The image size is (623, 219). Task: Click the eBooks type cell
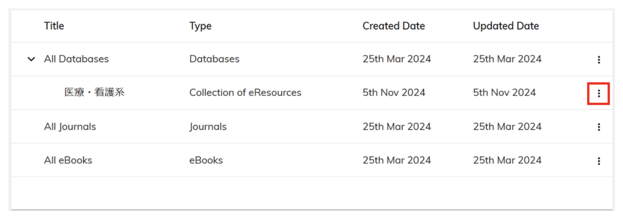click(x=206, y=160)
